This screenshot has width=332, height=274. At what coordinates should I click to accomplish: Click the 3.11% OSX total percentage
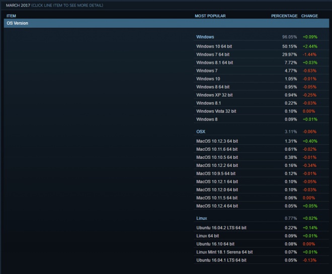(291, 132)
